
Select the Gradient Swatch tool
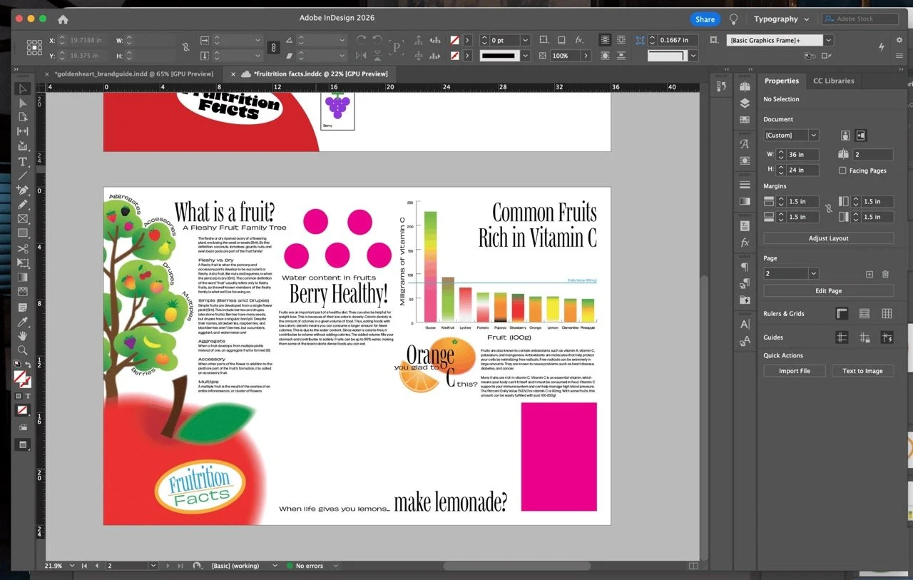23,277
